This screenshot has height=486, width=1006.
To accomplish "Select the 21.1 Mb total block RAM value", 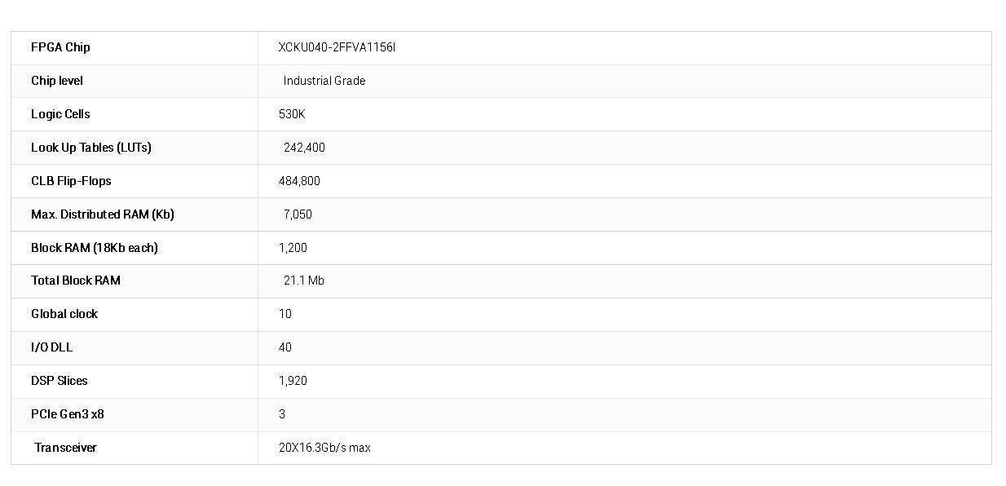I will 304,281.
